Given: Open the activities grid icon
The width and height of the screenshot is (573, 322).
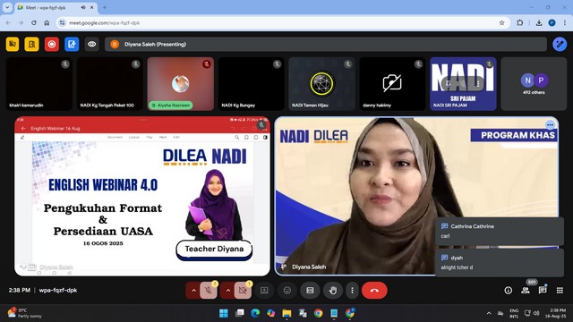Looking at the screenshot, I should [560, 290].
